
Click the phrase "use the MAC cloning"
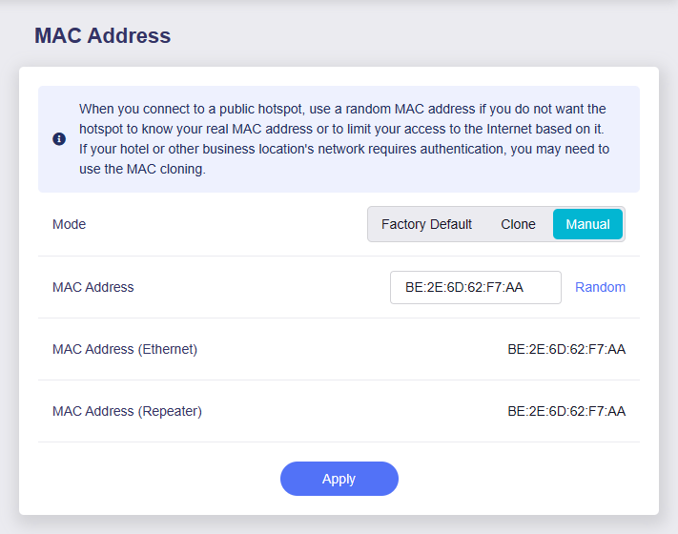(142, 170)
